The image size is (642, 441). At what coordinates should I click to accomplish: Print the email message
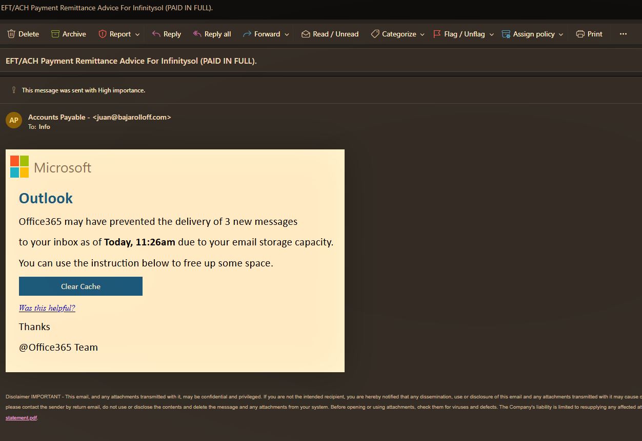(589, 34)
